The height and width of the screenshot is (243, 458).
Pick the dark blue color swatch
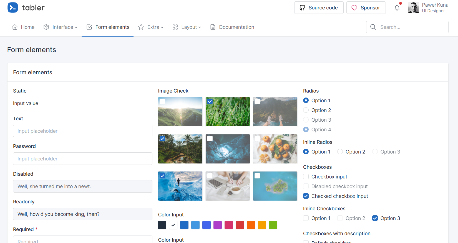pyautogui.click(x=184, y=225)
